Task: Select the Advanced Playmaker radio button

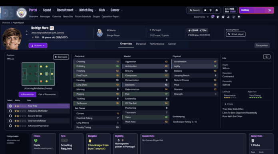Action: tap(10, 126)
